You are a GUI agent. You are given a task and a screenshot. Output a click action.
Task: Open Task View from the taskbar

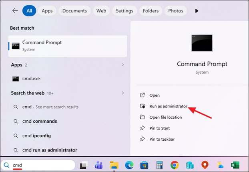tap(84, 165)
